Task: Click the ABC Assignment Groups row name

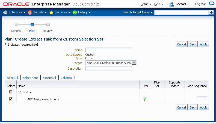Action: tap(43, 99)
